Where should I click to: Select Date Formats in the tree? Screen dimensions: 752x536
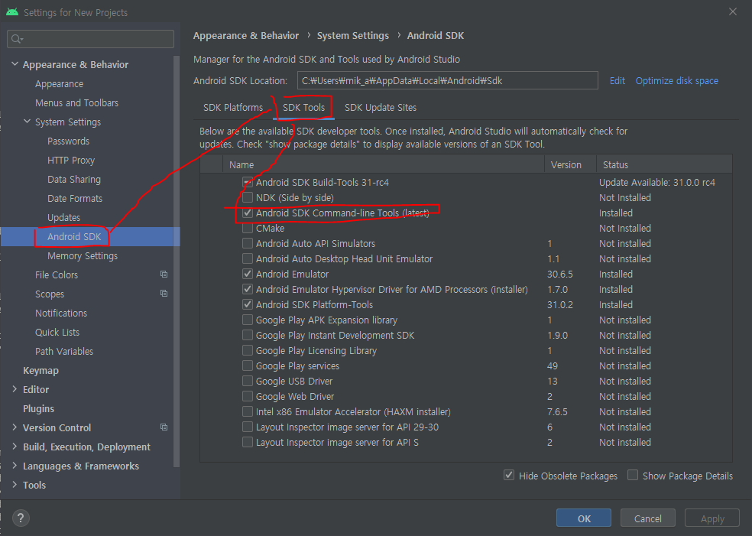click(x=75, y=198)
